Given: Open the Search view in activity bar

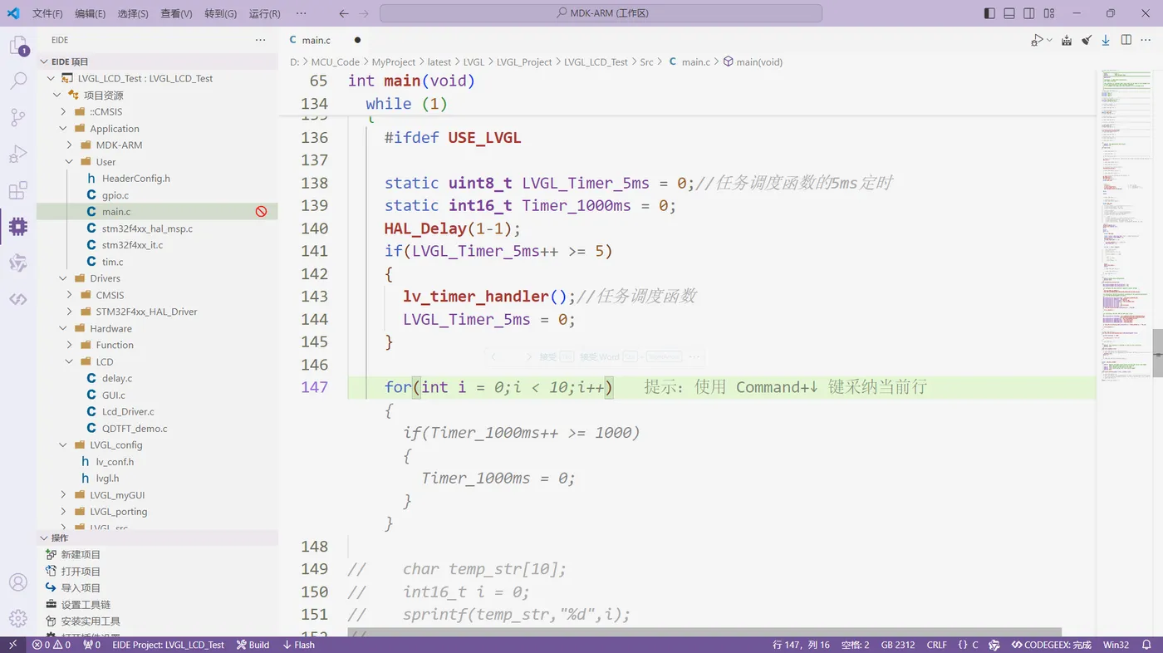Looking at the screenshot, I should [x=18, y=81].
